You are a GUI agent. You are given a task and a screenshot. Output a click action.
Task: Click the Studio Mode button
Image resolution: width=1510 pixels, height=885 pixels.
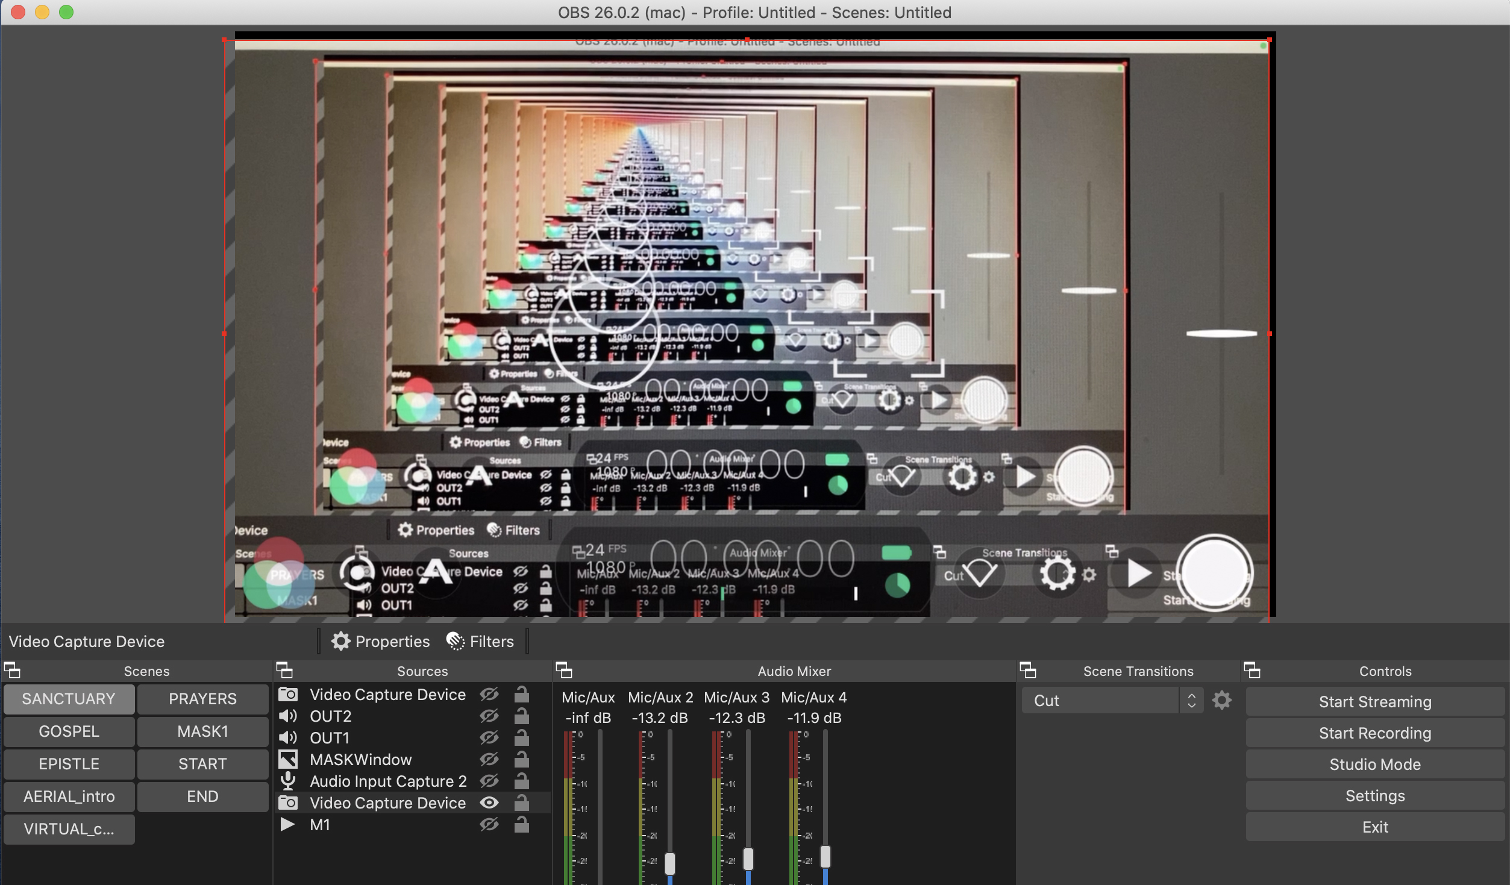tap(1375, 765)
